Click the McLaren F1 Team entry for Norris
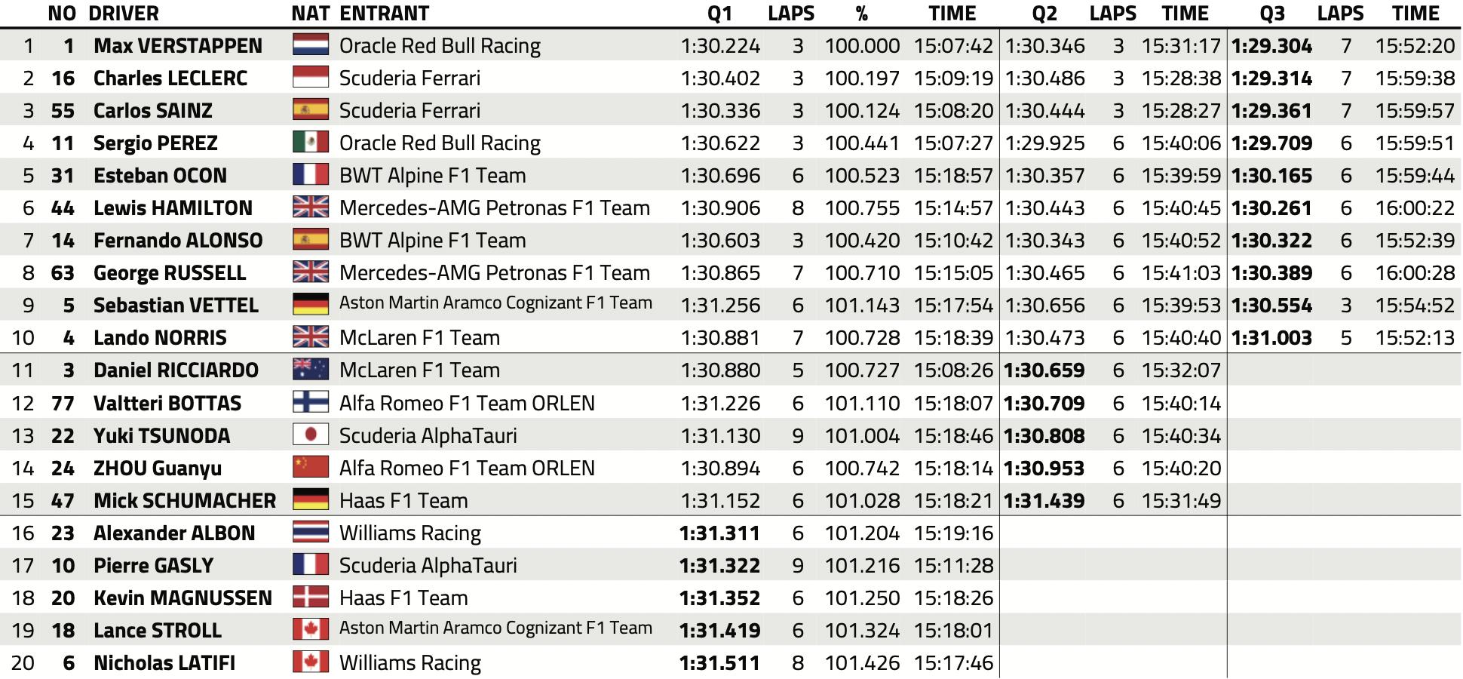 pyautogui.click(x=419, y=338)
